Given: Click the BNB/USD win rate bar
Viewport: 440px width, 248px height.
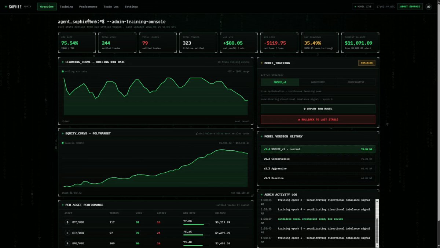Looking at the screenshot, I should pyautogui.click(x=196, y=245).
